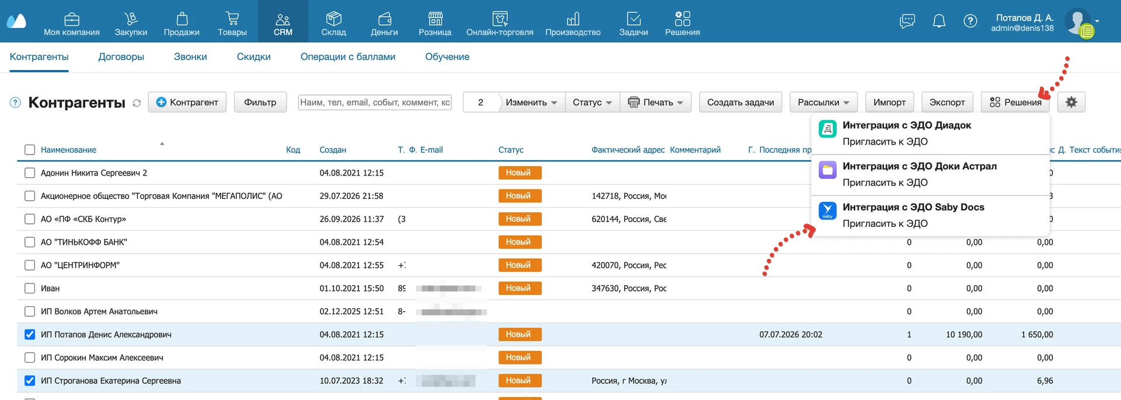
Task: Open table settings gear icon
Action: click(1071, 102)
